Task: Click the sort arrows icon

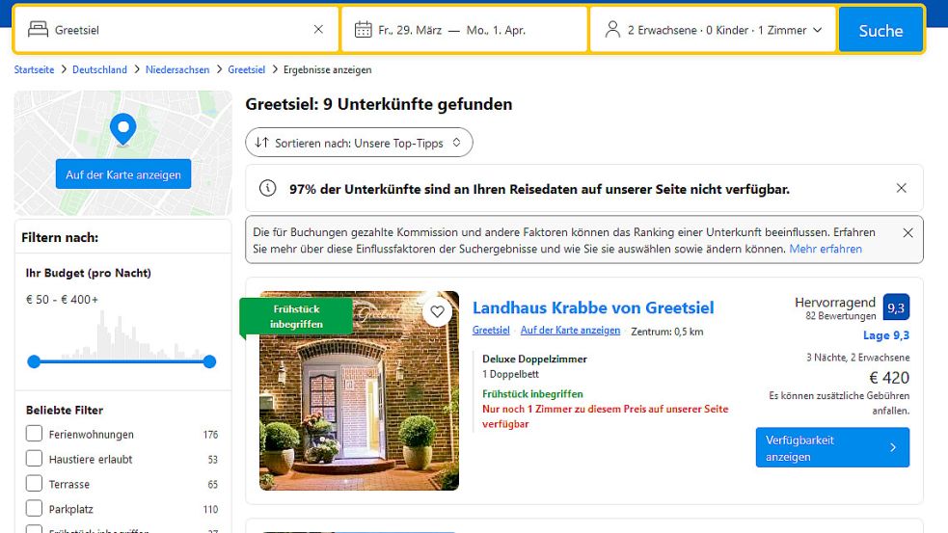Action: pyautogui.click(x=261, y=143)
